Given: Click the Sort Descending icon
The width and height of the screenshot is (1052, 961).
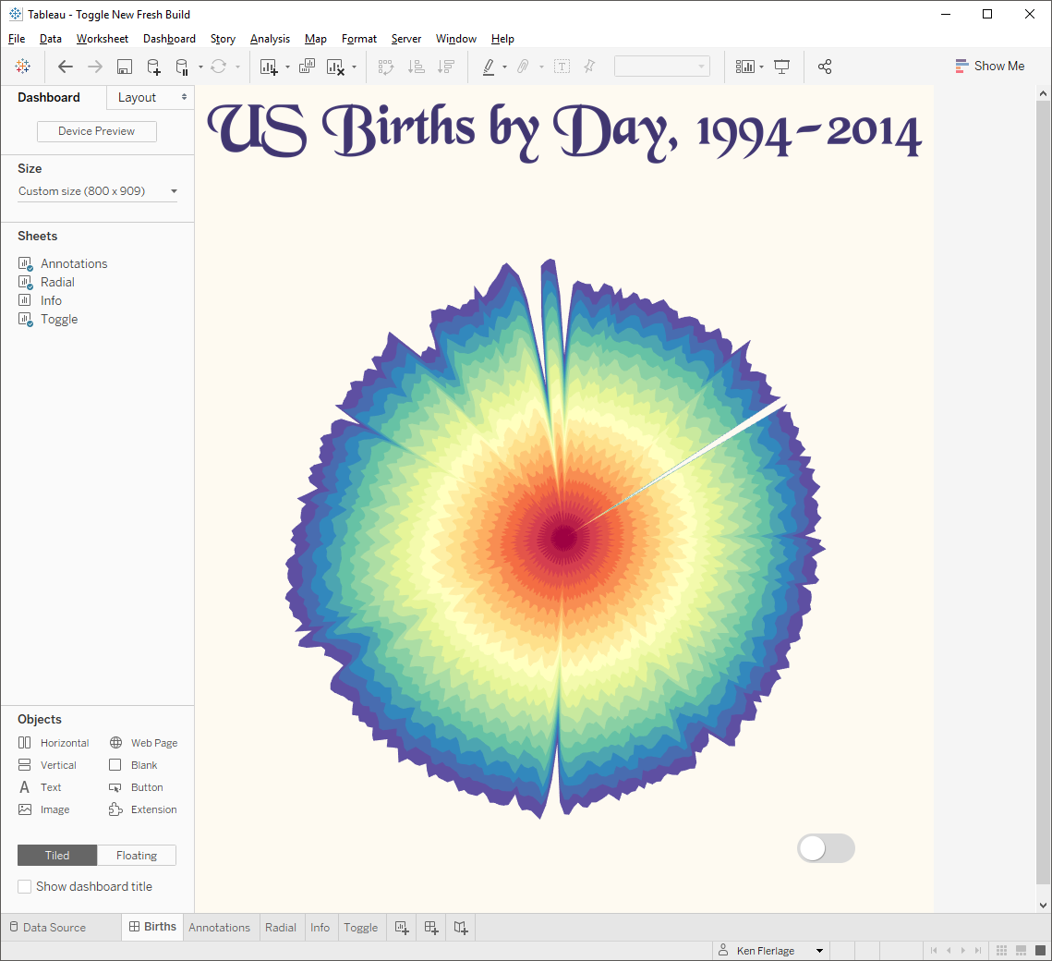Looking at the screenshot, I should click(445, 67).
